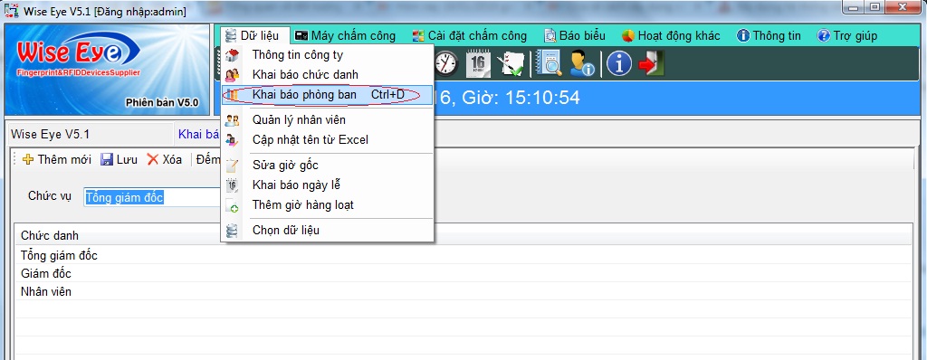Select Khai báo ngày lễ menu entry

click(x=328, y=185)
